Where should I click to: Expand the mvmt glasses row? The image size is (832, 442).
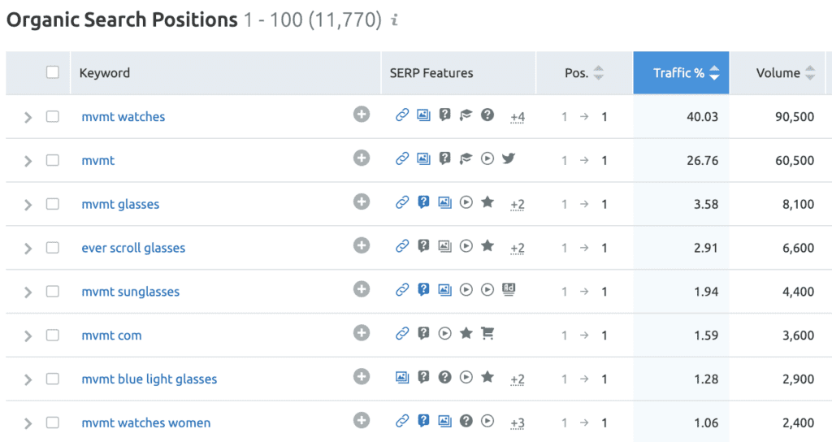click(x=28, y=205)
